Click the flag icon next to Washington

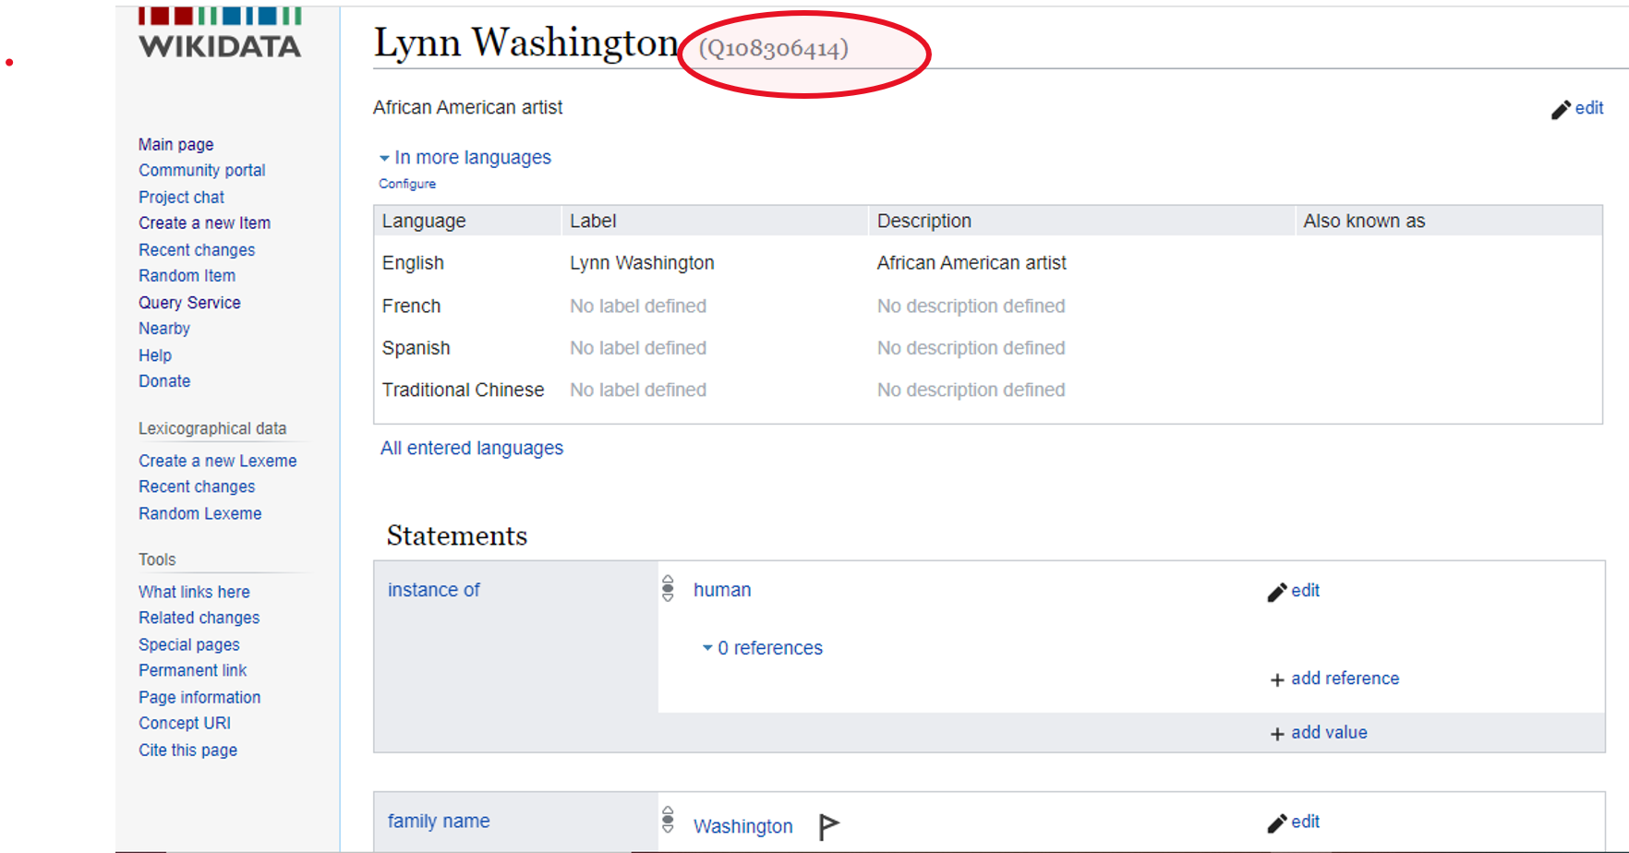click(x=828, y=824)
